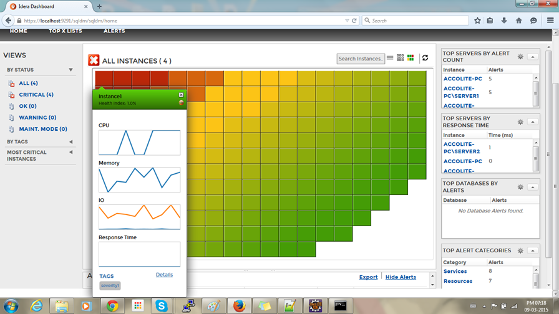Open the browser hamburger menu
Screen dimensions: 559x314
point(550,21)
